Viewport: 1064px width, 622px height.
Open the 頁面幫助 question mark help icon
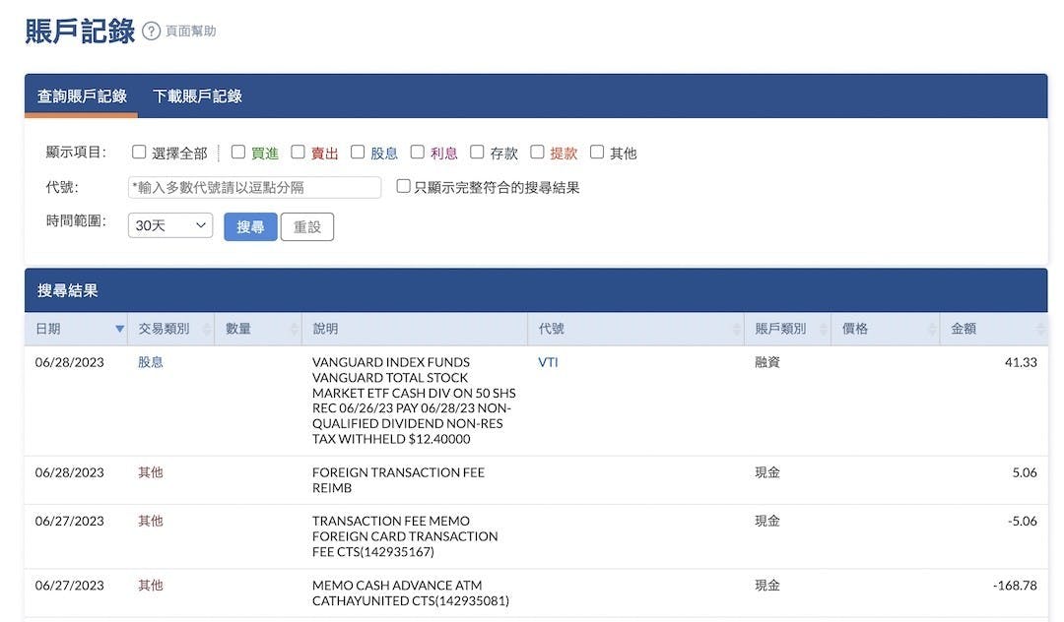(152, 31)
